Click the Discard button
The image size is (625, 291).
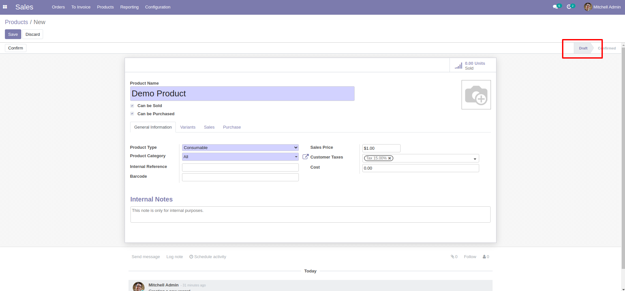tap(33, 34)
